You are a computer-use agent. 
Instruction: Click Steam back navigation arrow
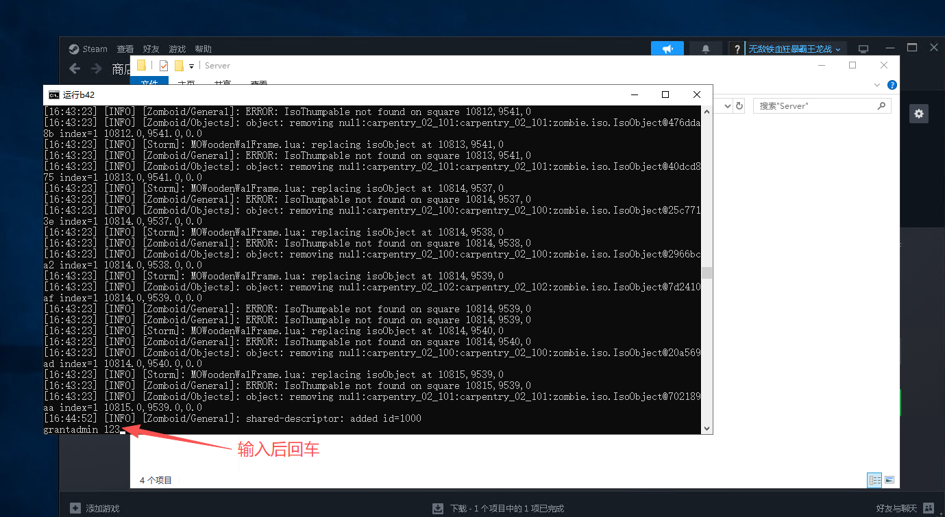pyautogui.click(x=75, y=68)
